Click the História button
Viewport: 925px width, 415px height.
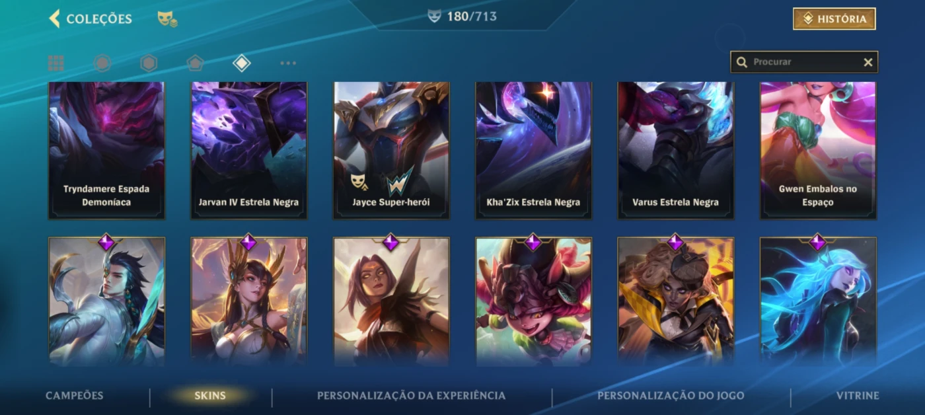point(834,19)
